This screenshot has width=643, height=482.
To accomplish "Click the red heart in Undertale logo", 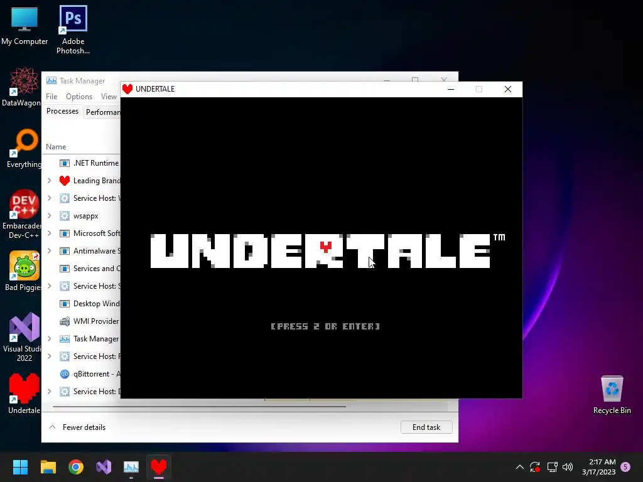I will 326,246.
